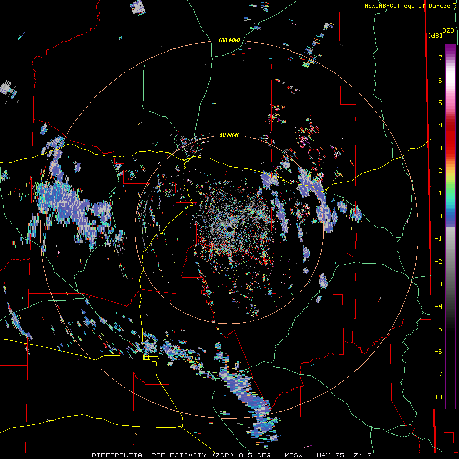Select the -2 value on the dB scale
The image size is (459, 459).
coord(438,262)
